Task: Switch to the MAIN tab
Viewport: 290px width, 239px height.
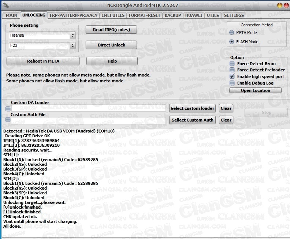Action: click(11, 15)
